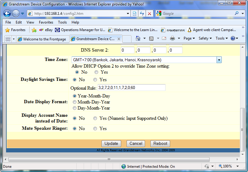Image resolution: width=248 pixels, height=172 pixels.
Task: Open the Home dropdown arrow
Action: (x=144, y=38)
